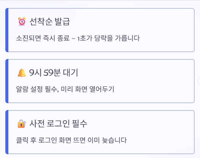The height and width of the screenshot is (158, 200).
Task: Click the phrase 이미 늦습니다
Action: coord(107,140)
